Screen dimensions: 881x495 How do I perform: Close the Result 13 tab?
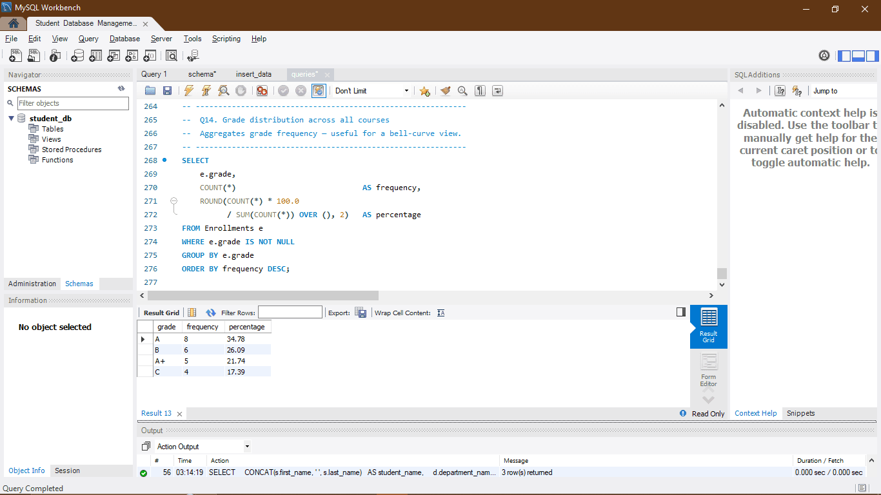[x=179, y=414]
